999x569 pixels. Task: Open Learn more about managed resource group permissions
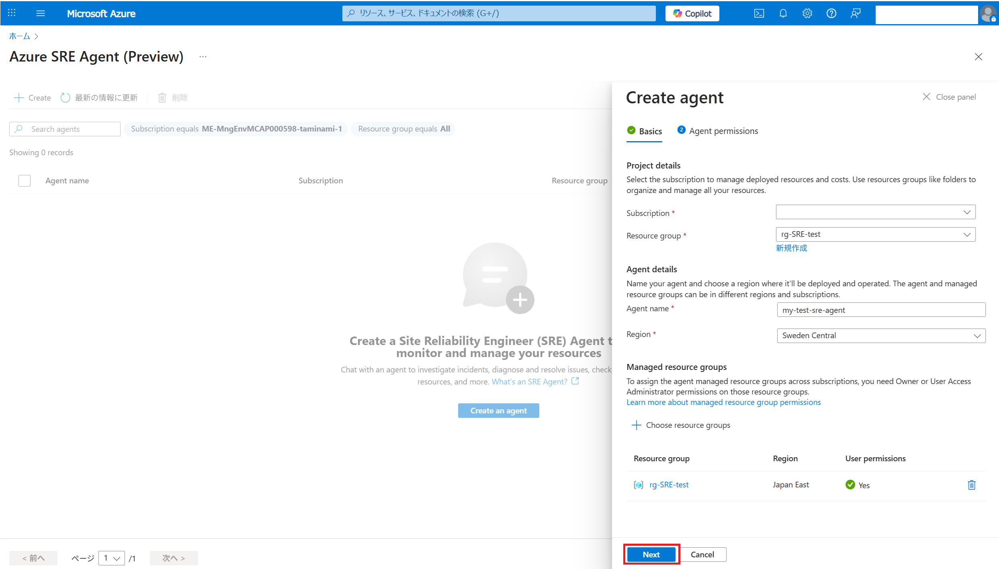[x=723, y=402]
